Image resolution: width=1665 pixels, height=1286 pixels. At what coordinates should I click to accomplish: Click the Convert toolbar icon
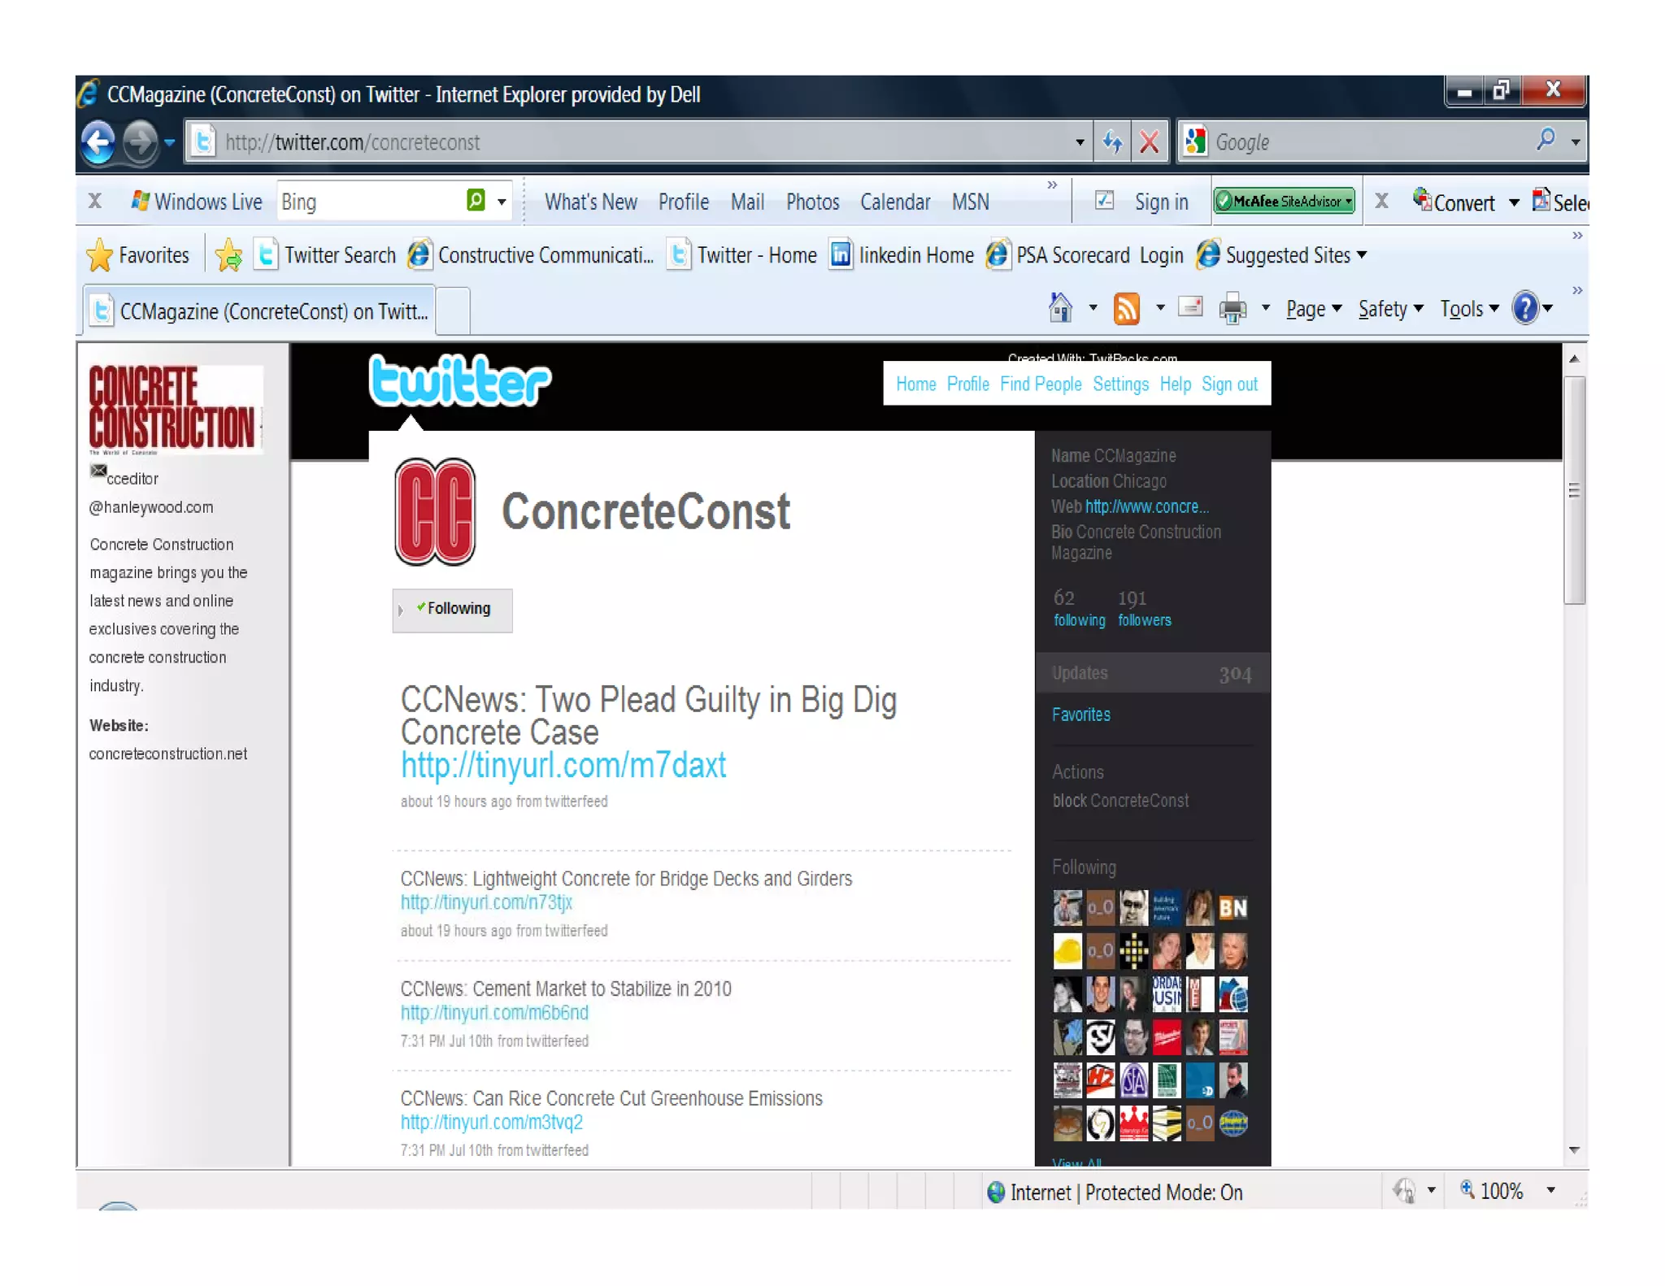point(1422,198)
